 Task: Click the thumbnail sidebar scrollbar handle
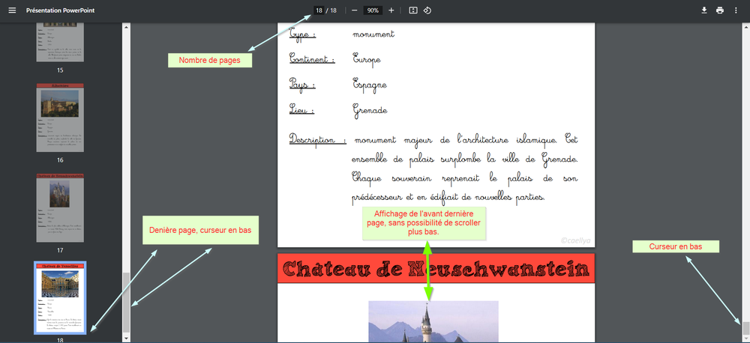(126, 300)
